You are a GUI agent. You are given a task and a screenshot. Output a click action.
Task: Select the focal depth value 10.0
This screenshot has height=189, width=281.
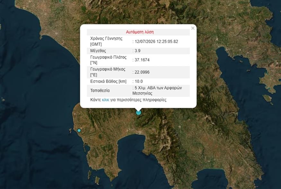click(139, 81)
